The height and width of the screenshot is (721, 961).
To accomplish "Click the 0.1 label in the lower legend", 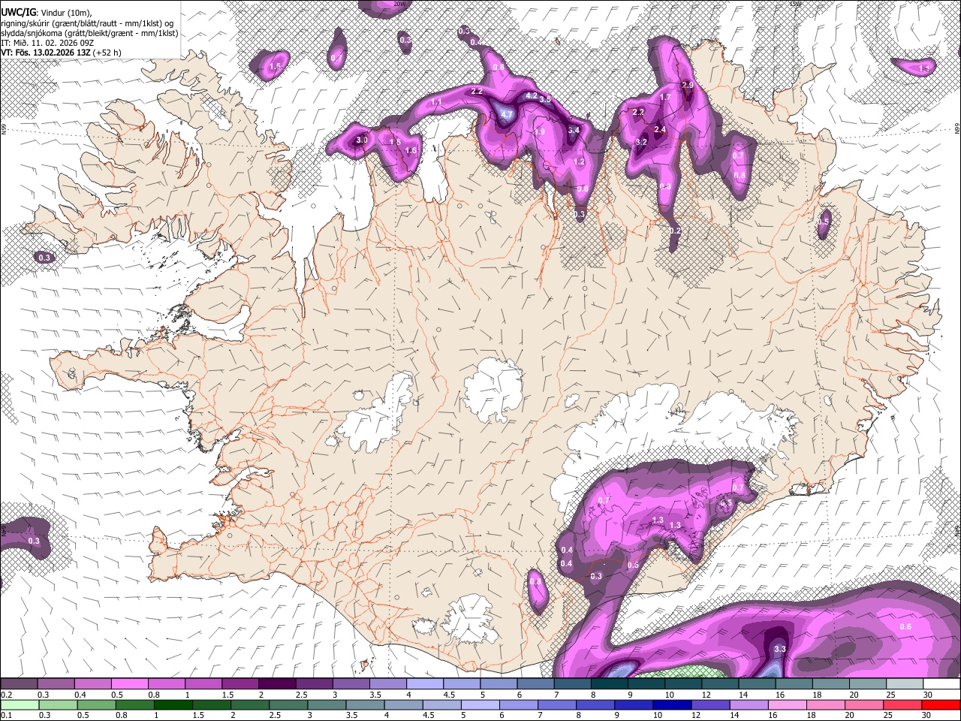I will tap(6, 715).
